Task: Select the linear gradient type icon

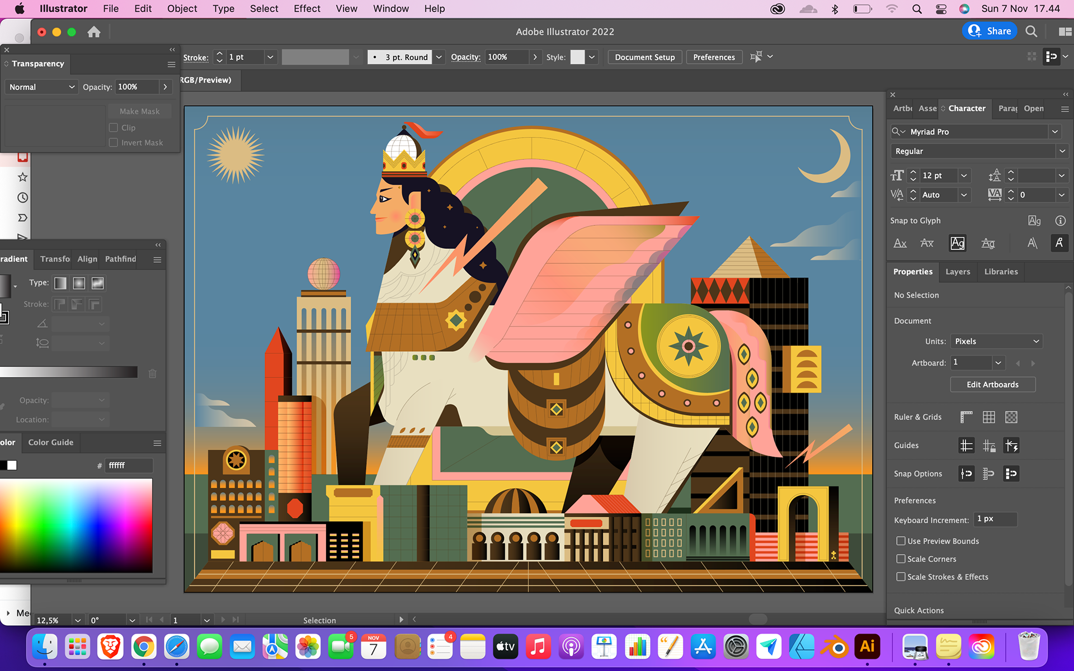Action: click(60, 283)
